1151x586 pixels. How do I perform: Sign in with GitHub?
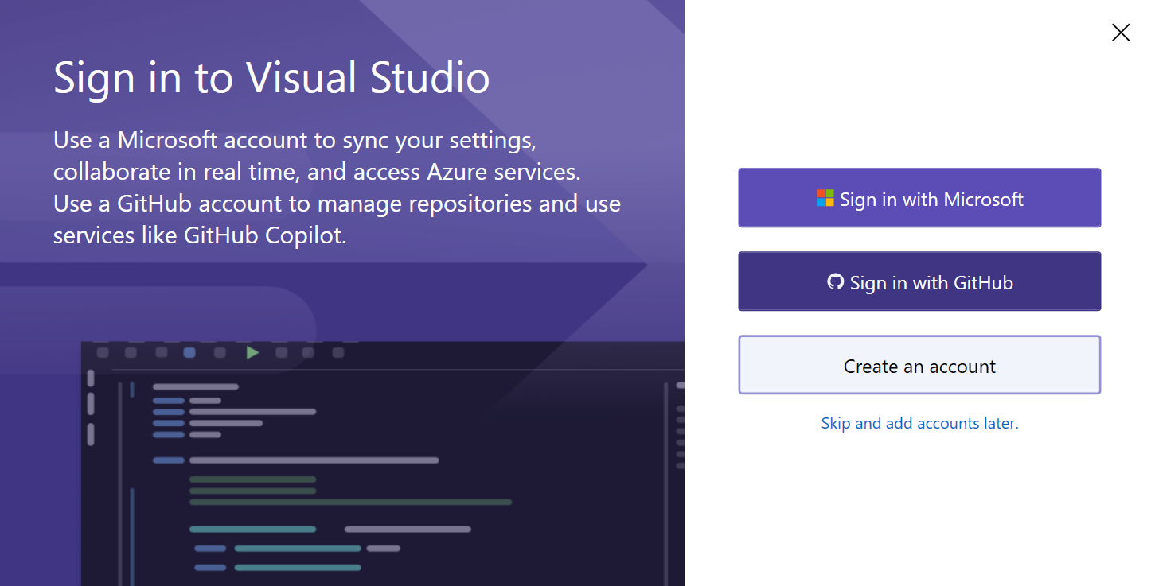[x=919, y=281]
